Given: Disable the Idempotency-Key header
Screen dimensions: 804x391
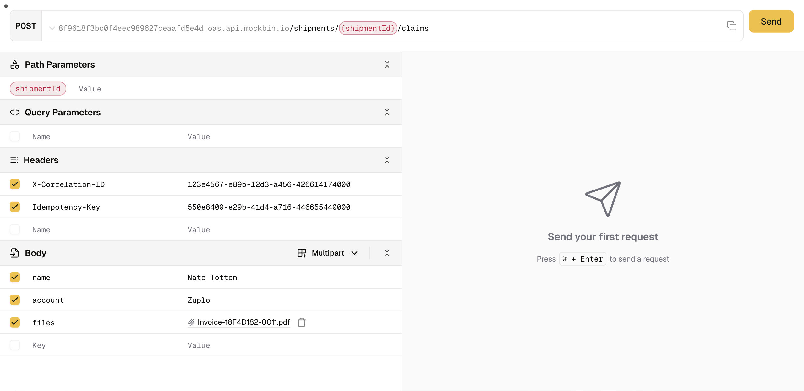Looking at the screenshot, I should point(15,207).
